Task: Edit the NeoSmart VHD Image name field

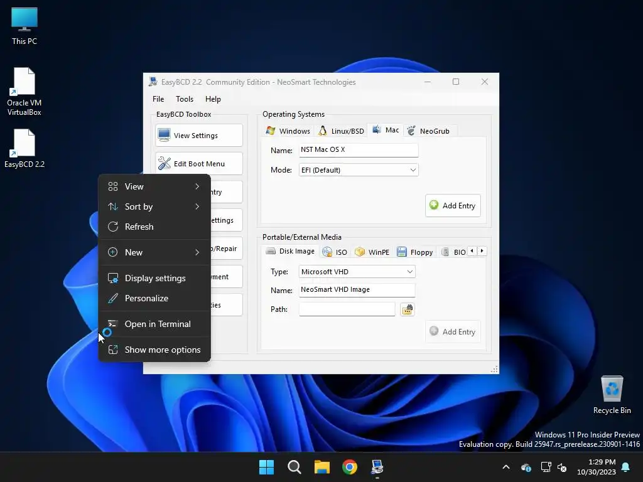Action: [x=357, y=290]
